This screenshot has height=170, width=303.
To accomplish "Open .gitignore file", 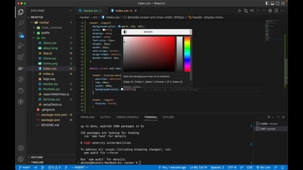I will tap(48, 110).
